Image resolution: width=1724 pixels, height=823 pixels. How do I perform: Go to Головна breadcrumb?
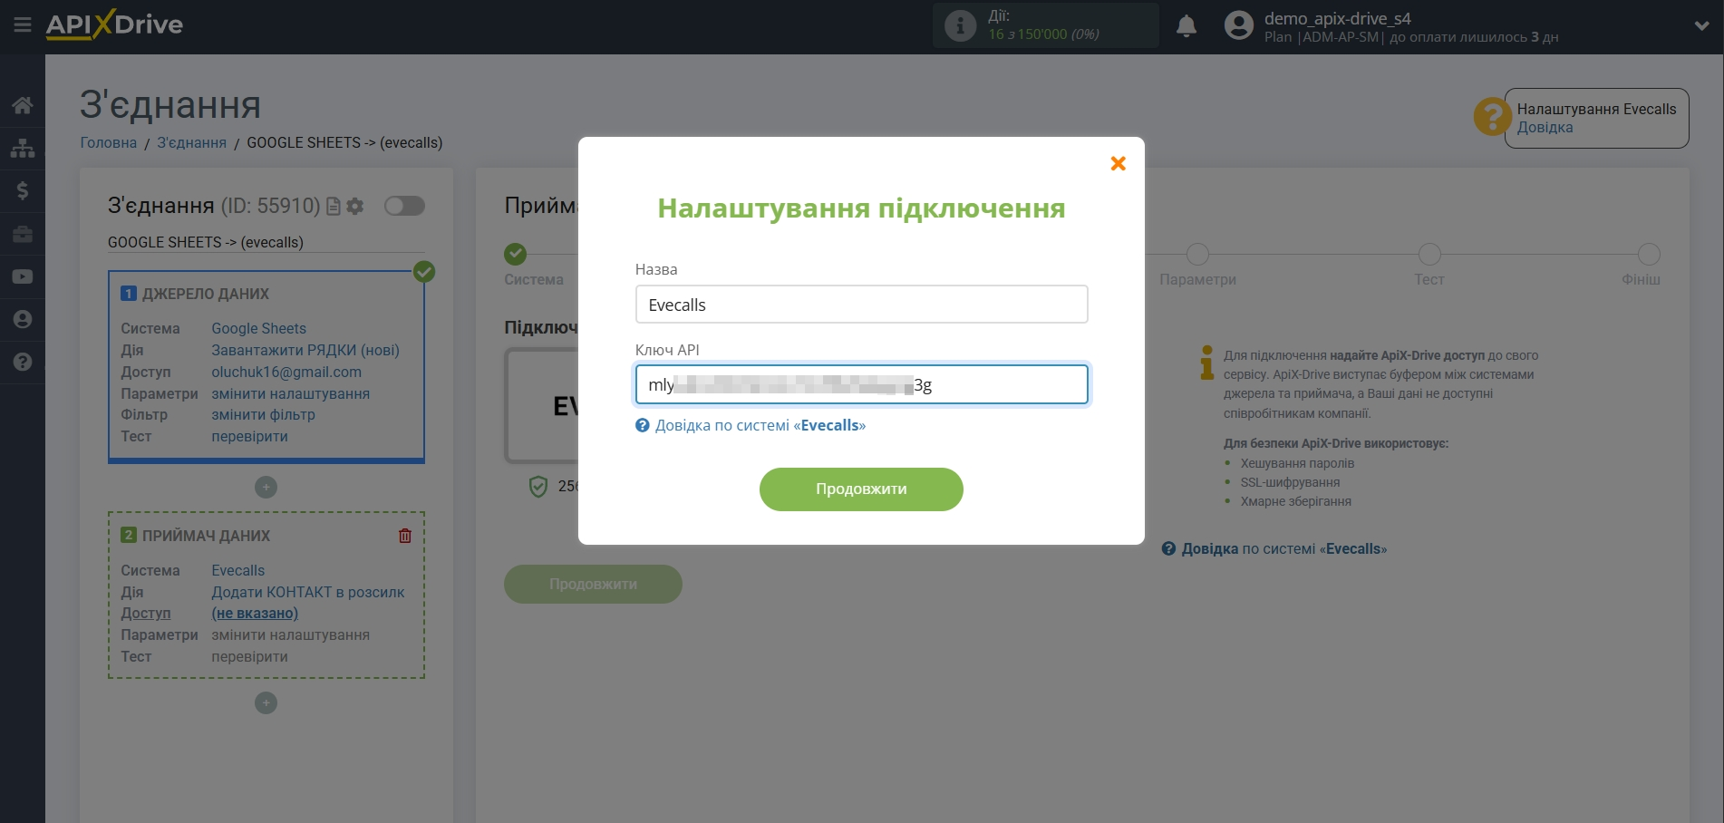click(x=109, y=142)
